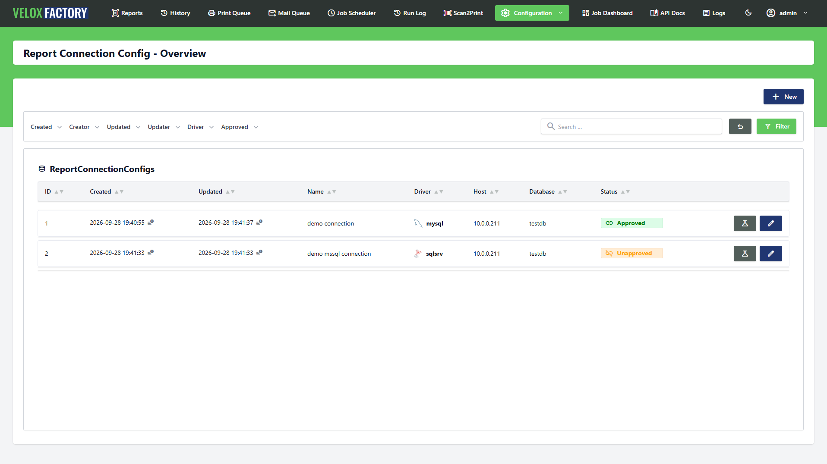The width and height of the screenshot is (827, 464).
Task: Toggle dark mode moon icon
Action: tap(748, 13)
